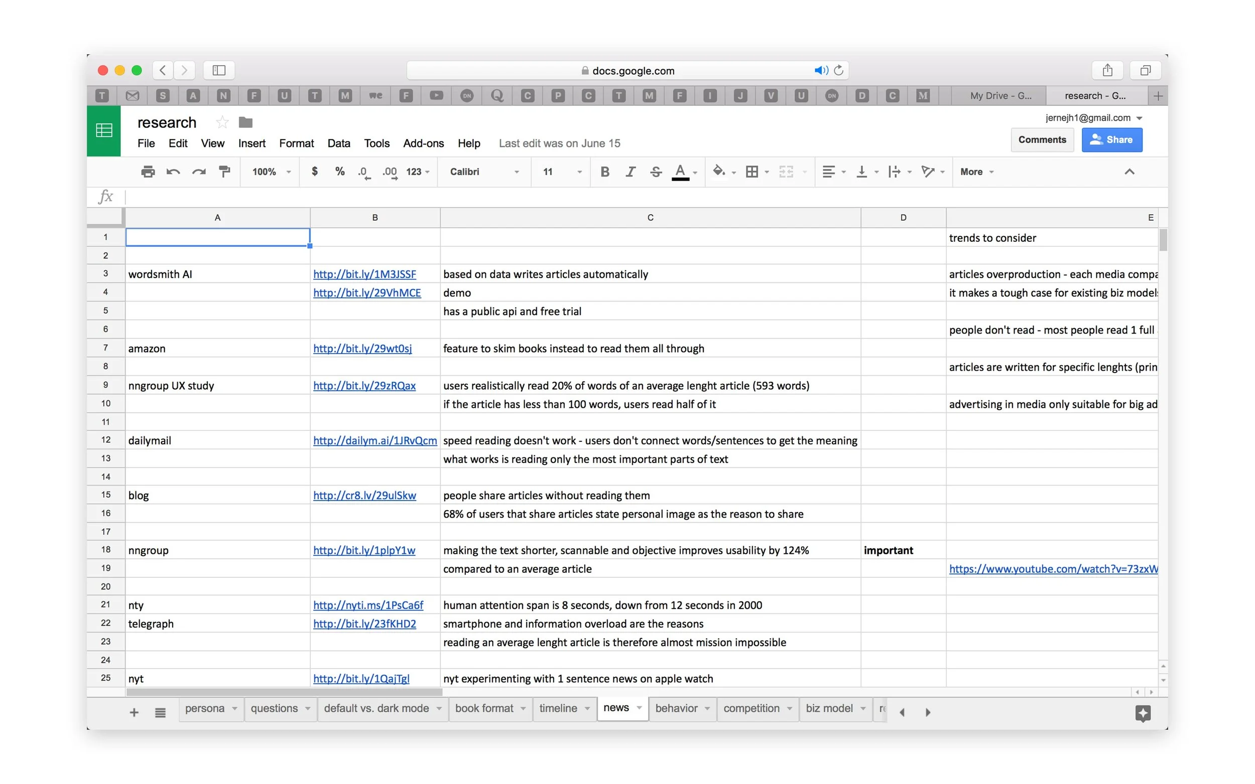Collapse the toolbar with the up chevron
The height and width of the screenshot is (784, 1255).
coord(1129,172)
